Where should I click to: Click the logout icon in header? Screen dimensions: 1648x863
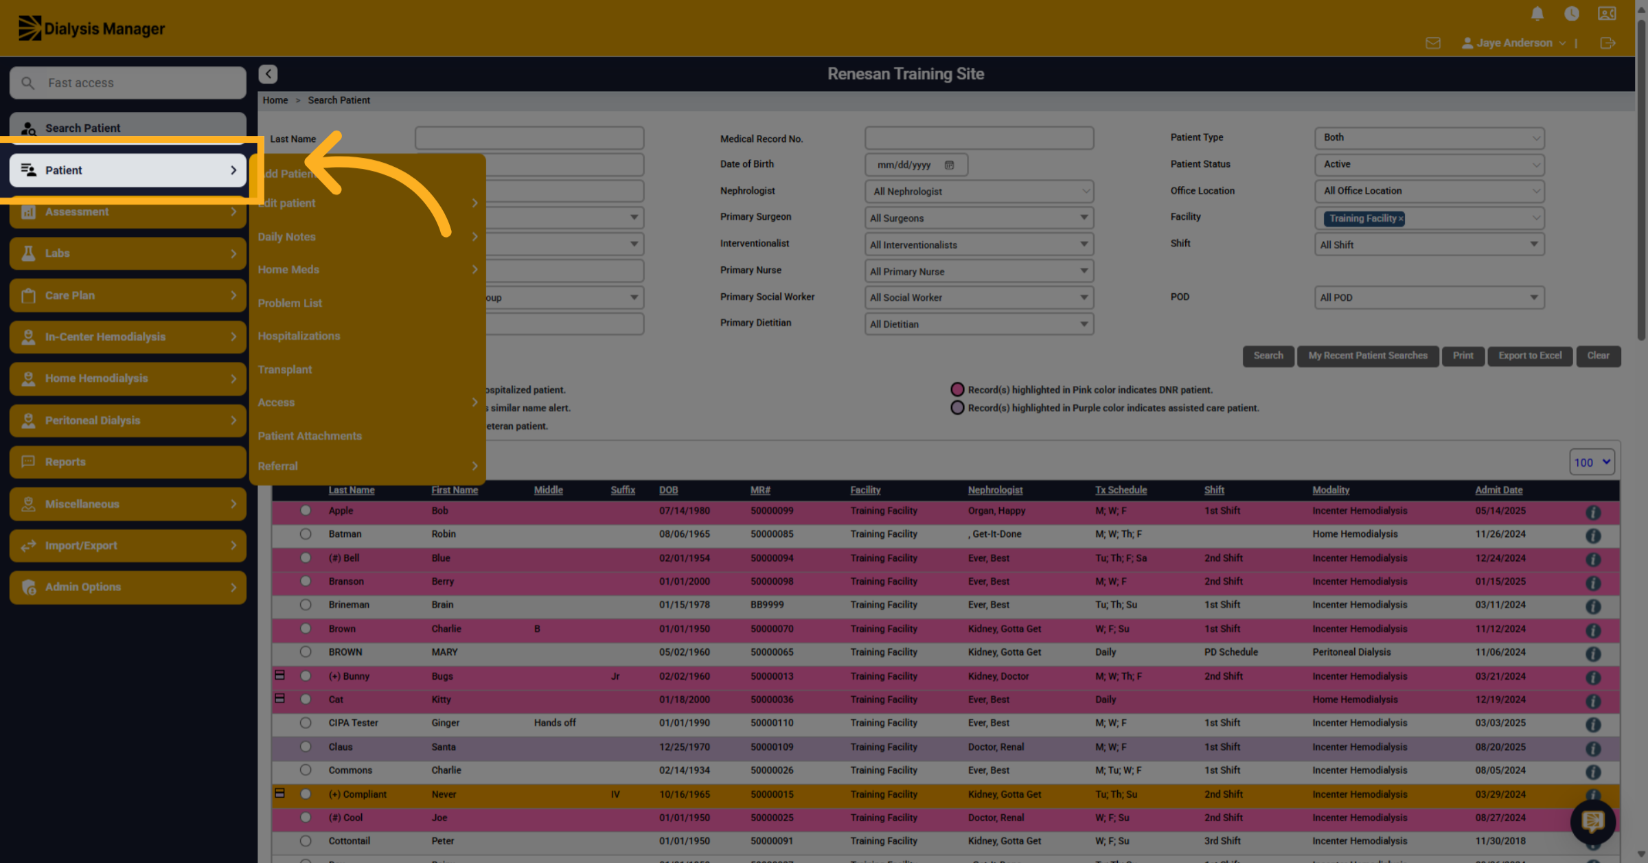[x=1607, y=43]
